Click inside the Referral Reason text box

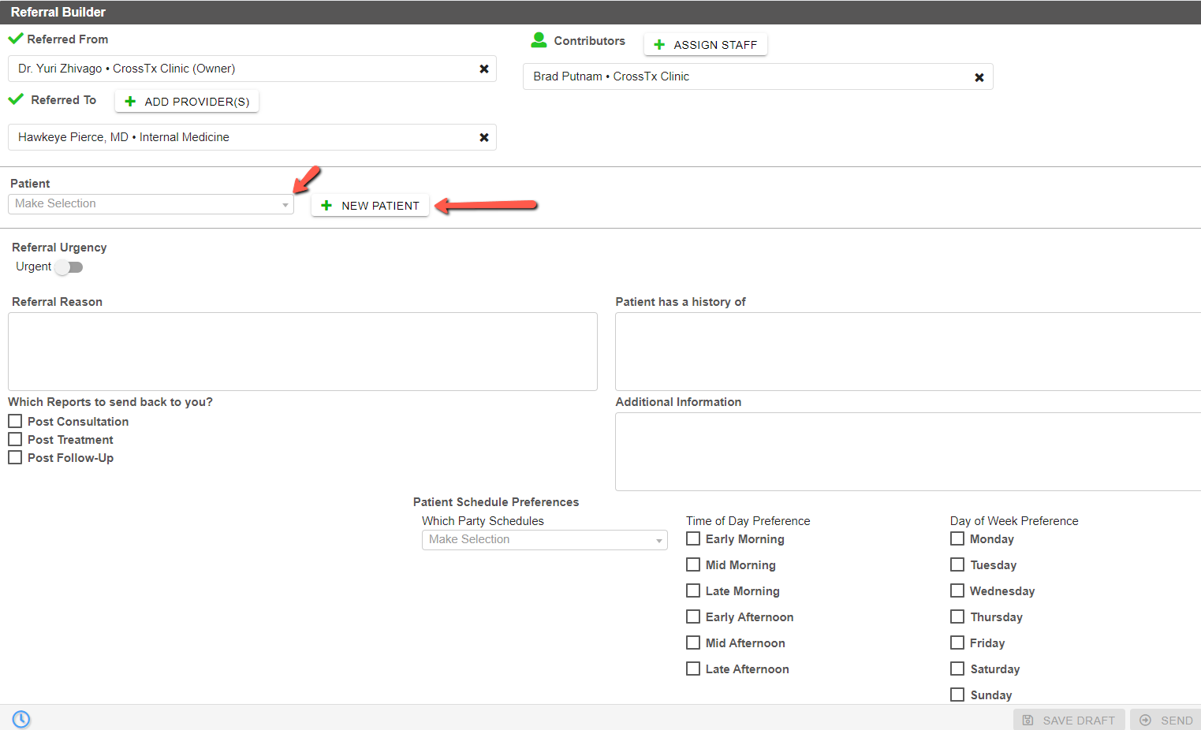pos(303,352)
